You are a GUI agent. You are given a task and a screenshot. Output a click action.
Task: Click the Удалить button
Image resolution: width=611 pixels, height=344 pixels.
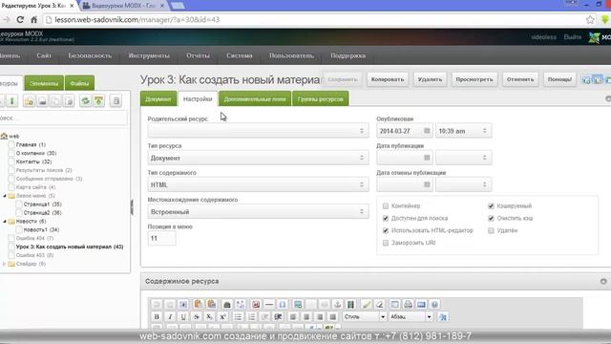430,79
